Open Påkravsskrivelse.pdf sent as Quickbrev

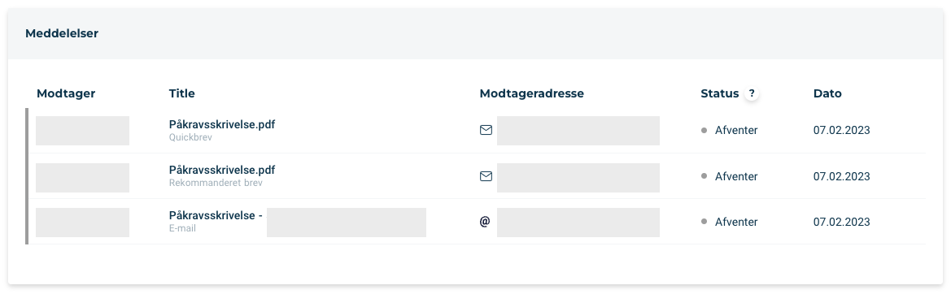(x=222, y=124)
